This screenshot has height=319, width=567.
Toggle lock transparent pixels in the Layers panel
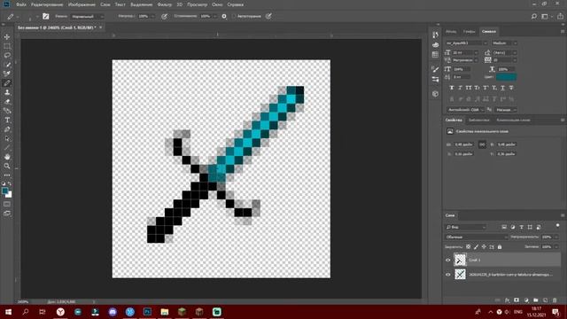pos(469,246)
